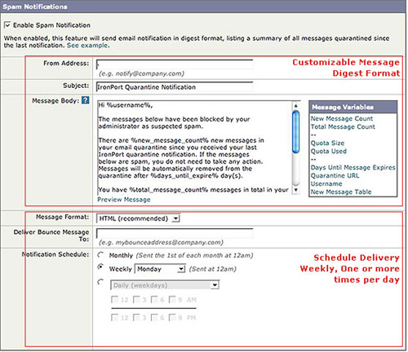Click the Preview Message link
The width and height of the screenshot is (408, 352).
[124, 200]
